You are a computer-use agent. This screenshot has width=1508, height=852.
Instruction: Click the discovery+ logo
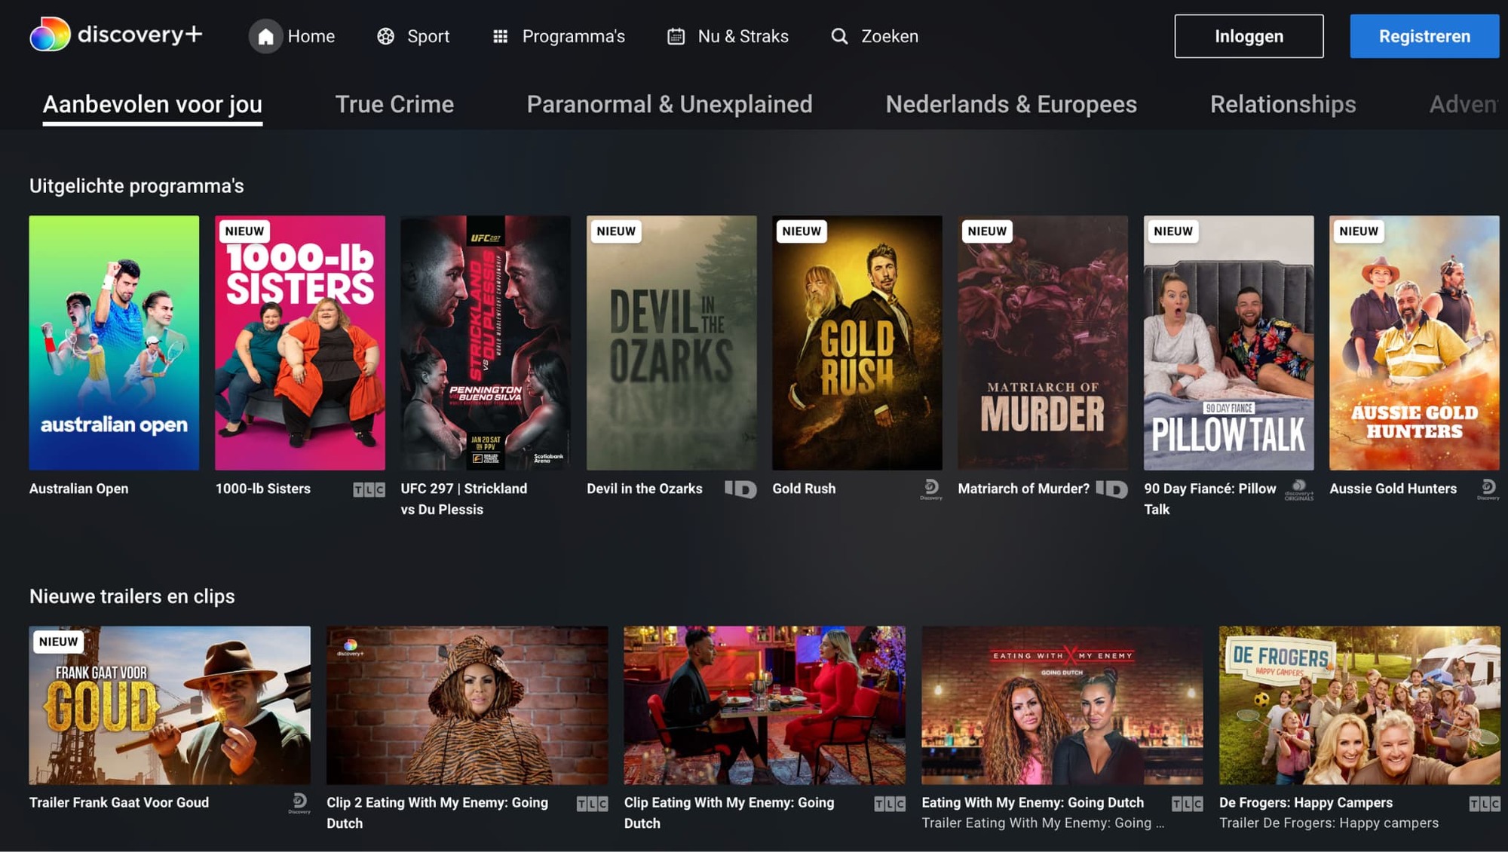tap(116, 35)
